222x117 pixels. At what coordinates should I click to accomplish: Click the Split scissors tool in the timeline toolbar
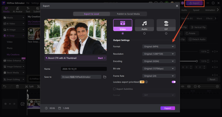(29, 86)
